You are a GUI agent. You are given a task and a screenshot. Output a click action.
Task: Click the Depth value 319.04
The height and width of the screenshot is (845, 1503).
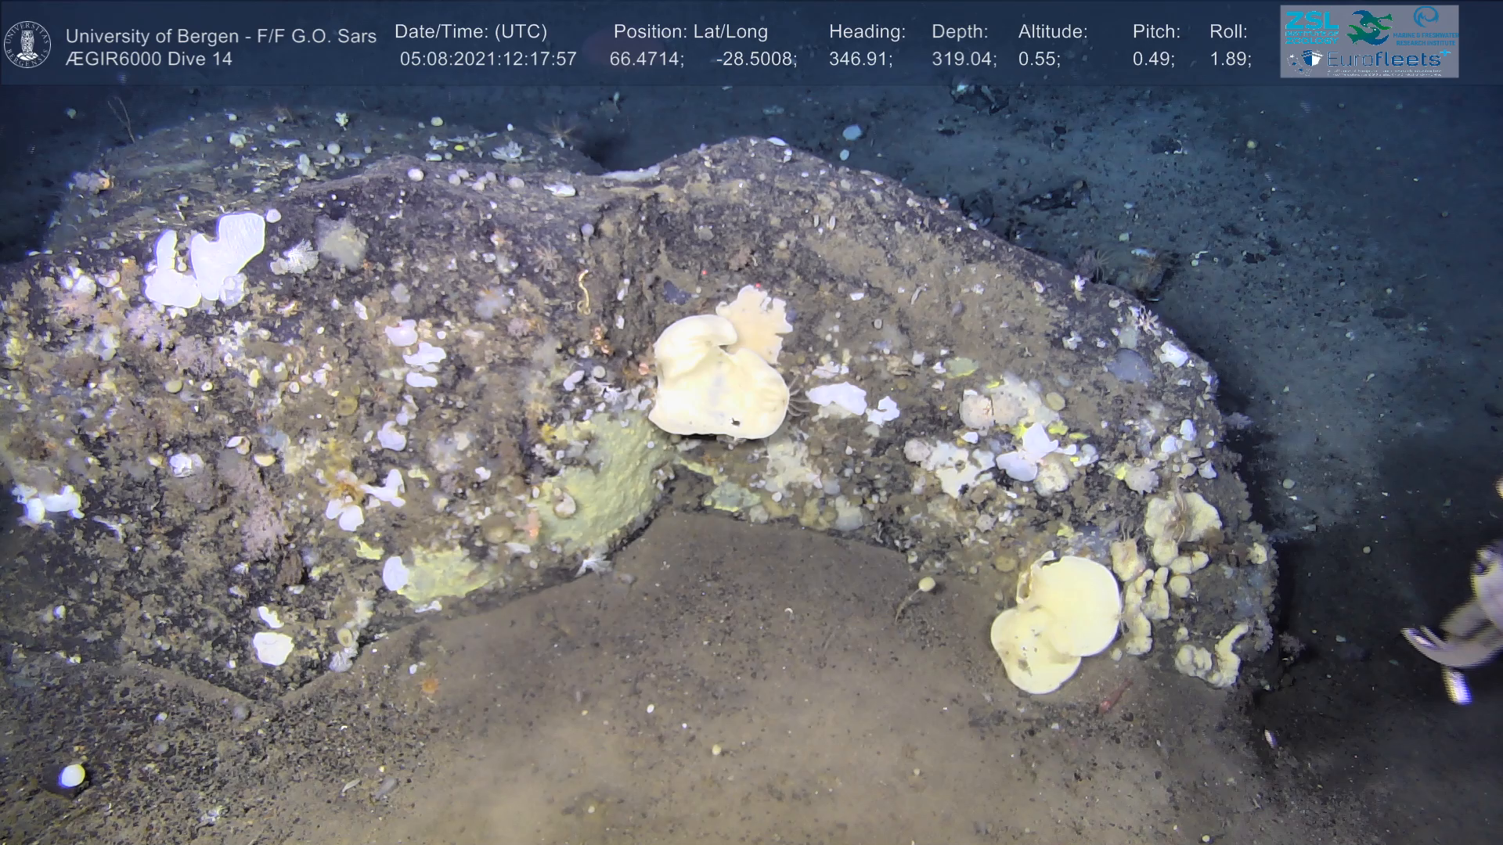(962, 59)
